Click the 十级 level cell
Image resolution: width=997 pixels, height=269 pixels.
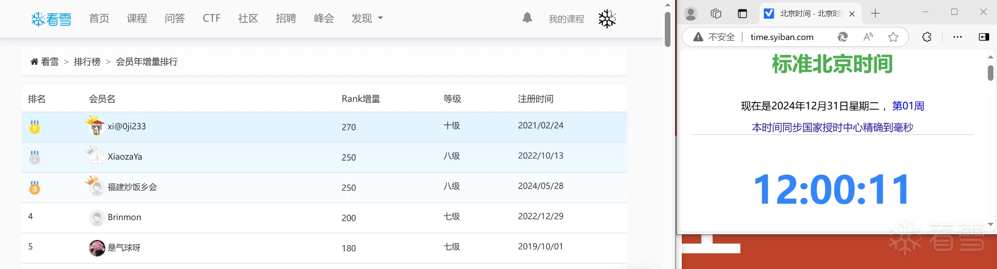click(452, 125)
